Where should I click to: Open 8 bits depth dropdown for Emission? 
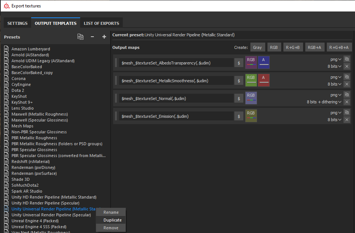pos(334,120)
